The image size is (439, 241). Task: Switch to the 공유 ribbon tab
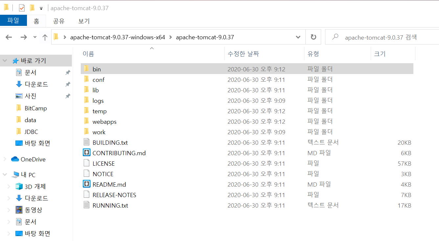(x=59, y=21)
